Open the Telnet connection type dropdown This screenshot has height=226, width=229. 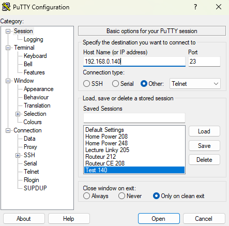[x=195, y=84]
